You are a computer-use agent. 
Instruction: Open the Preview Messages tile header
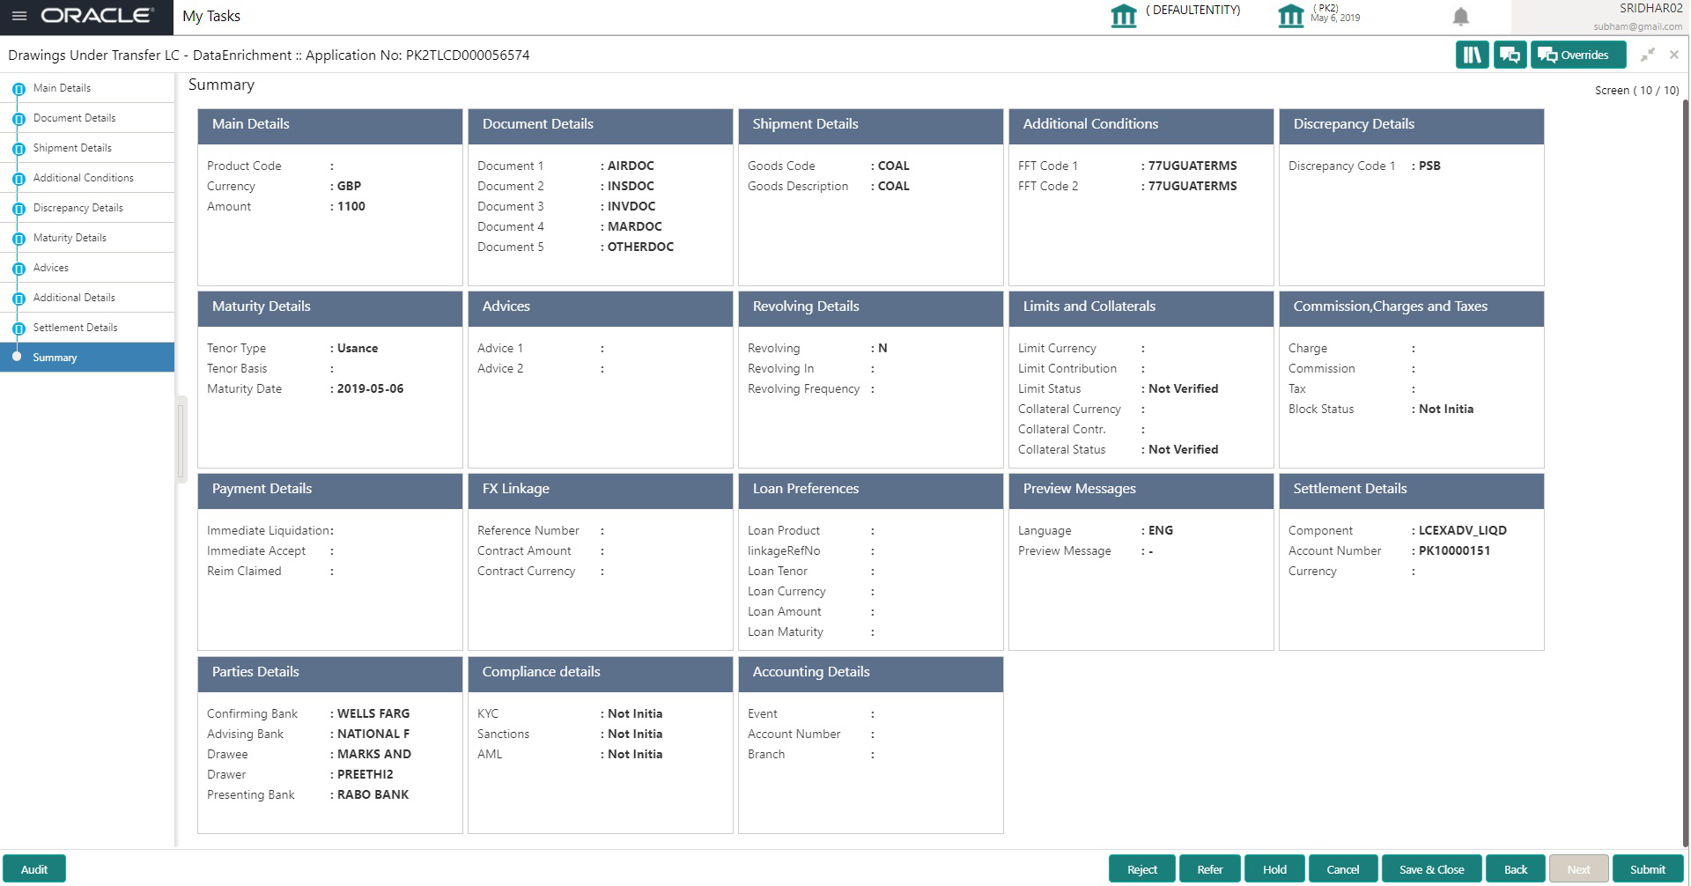tap(1141, 490)
